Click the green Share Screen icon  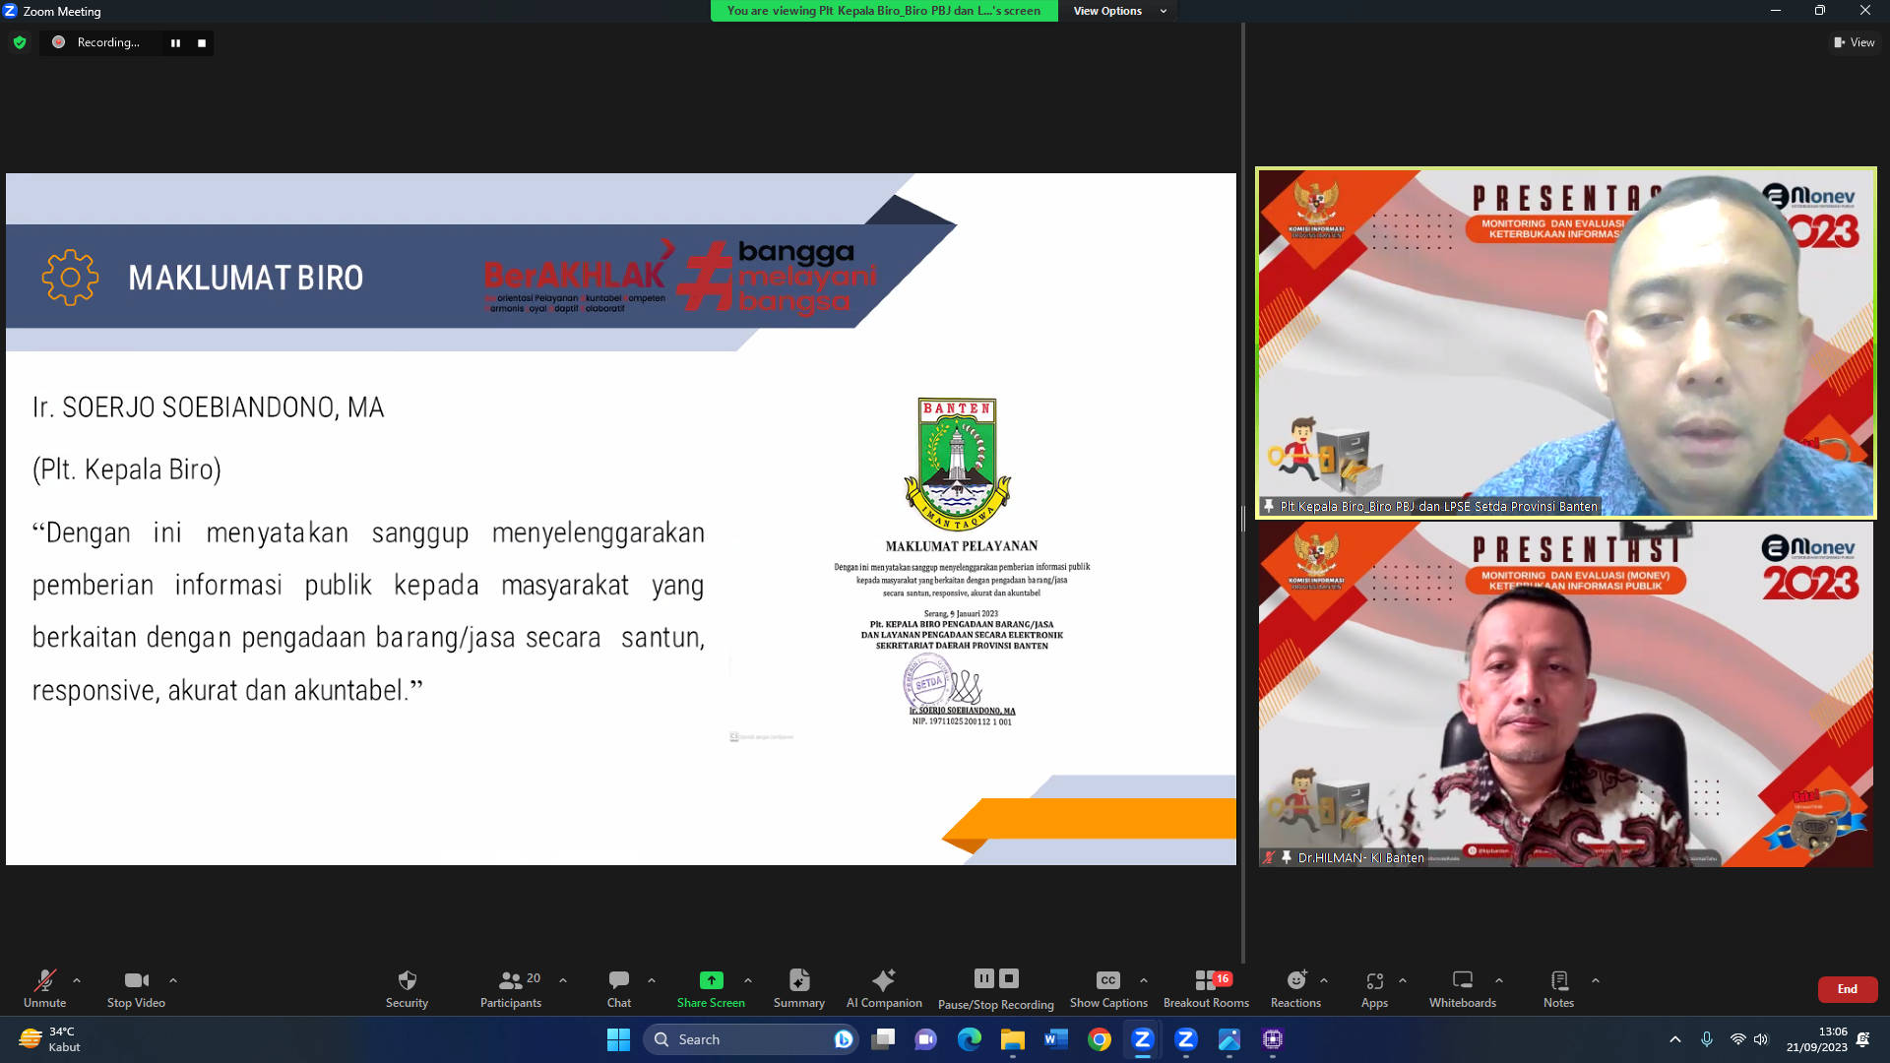click(711, 980)
